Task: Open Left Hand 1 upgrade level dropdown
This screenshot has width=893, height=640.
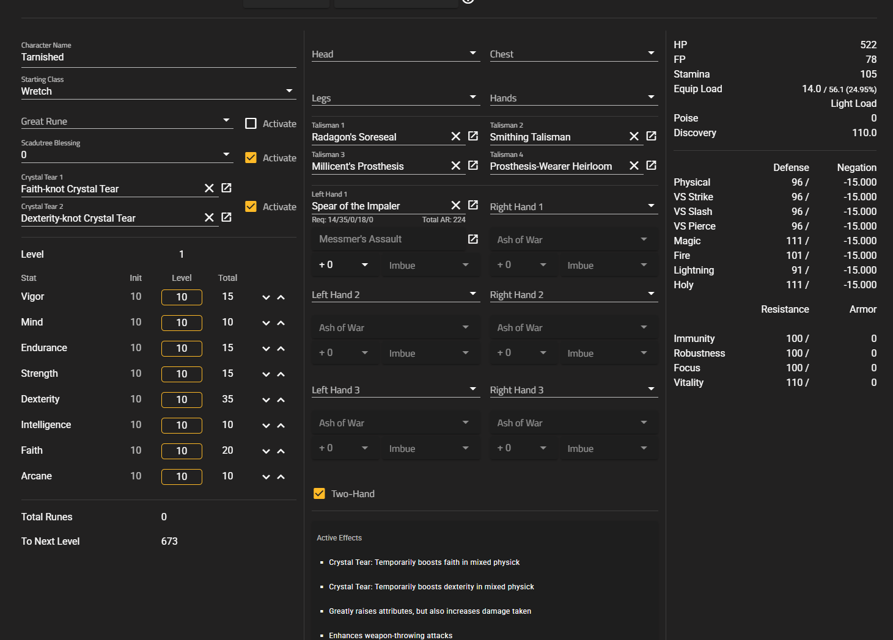Action: (x=344, y=265)
